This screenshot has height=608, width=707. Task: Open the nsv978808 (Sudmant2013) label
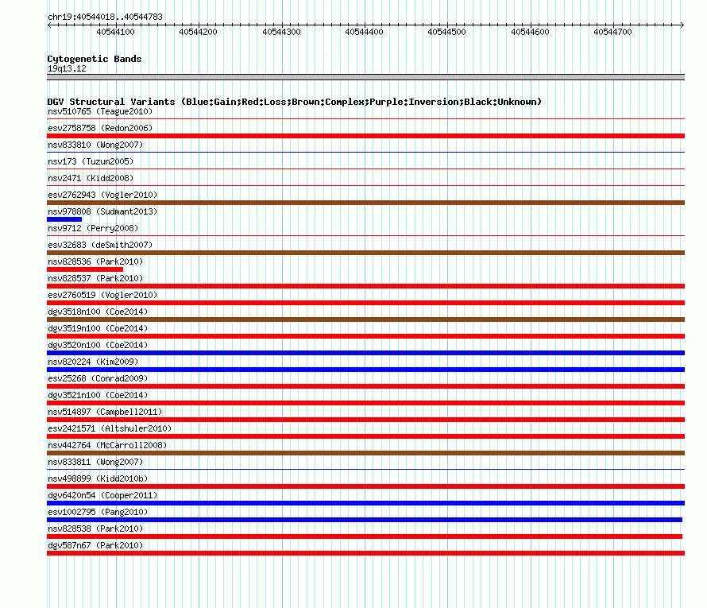pyautogui.click(x=102, y=211)
